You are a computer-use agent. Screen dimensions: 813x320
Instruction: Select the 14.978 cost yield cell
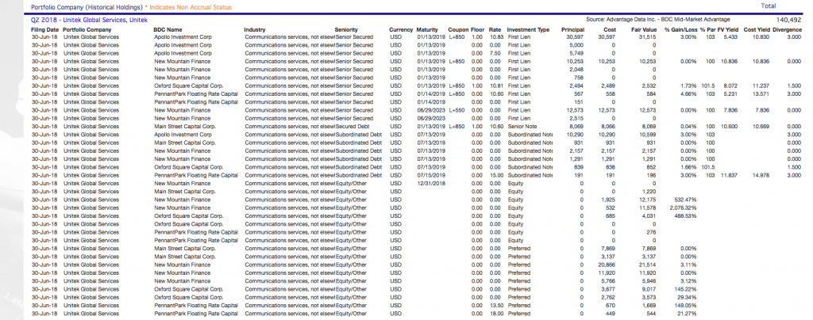(761, 175)
